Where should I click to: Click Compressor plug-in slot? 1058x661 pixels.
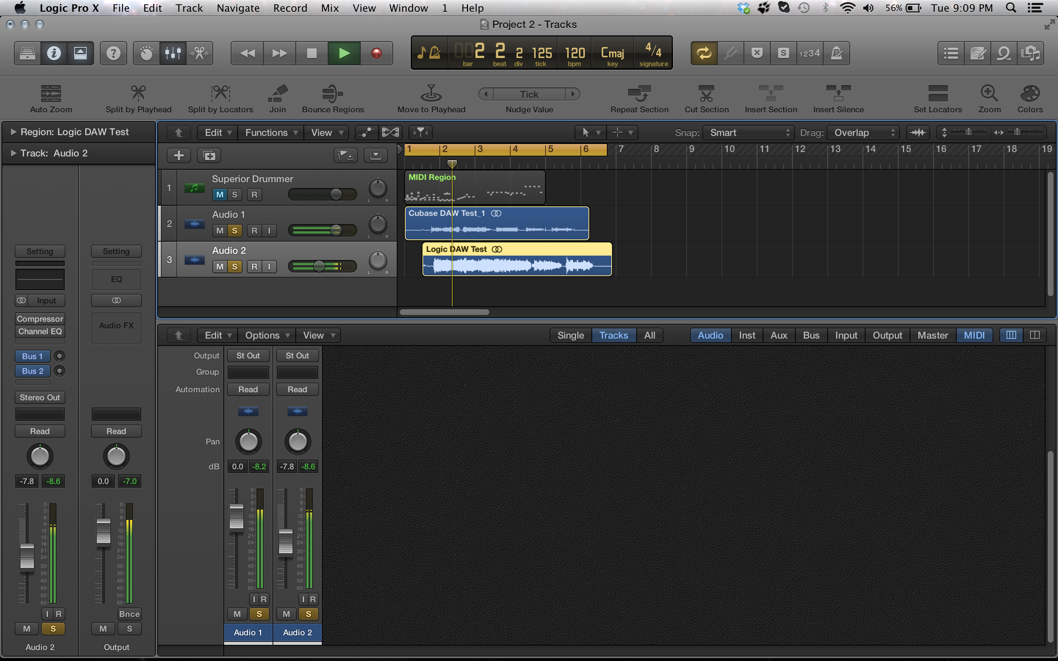pos(40,319)
